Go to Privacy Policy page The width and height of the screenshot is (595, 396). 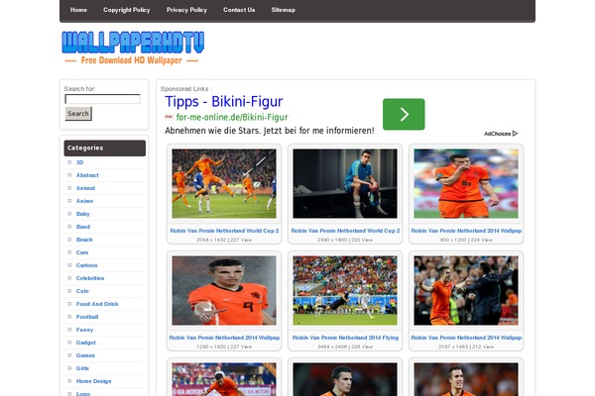point(186,10)
